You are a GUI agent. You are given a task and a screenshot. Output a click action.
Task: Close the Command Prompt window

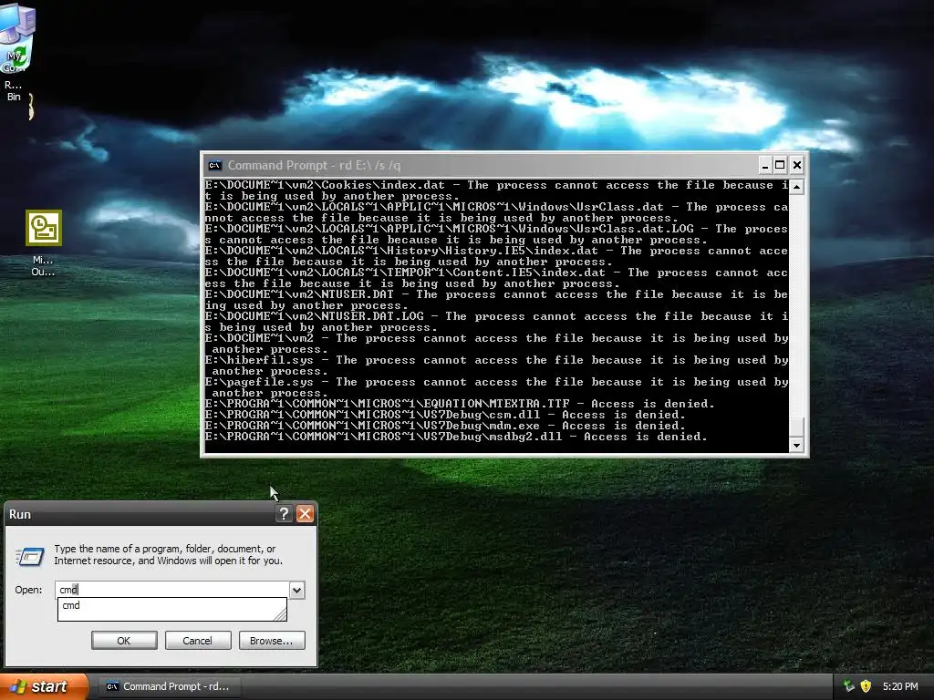797,165
